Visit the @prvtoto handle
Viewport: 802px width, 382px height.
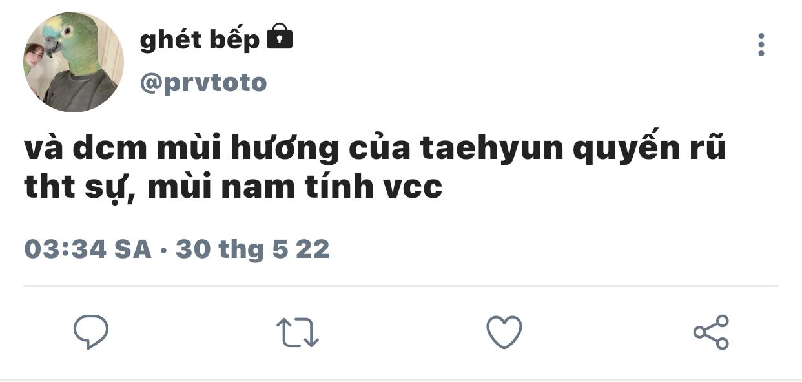[203, 83]
